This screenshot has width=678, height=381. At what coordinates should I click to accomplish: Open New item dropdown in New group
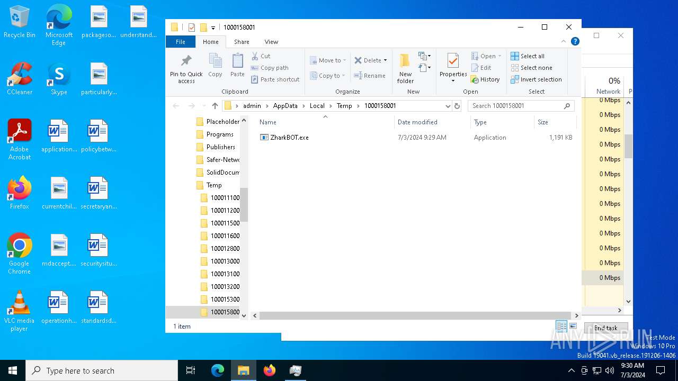tap(424, 56)
